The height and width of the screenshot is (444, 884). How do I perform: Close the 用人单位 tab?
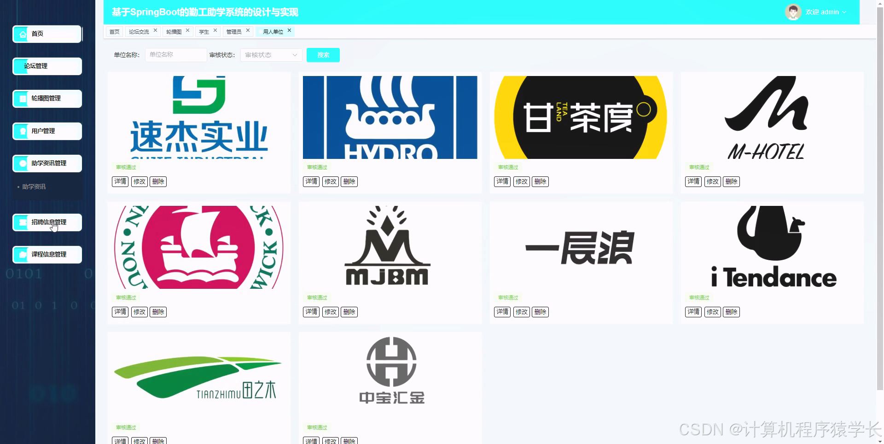tap(289, 30)
